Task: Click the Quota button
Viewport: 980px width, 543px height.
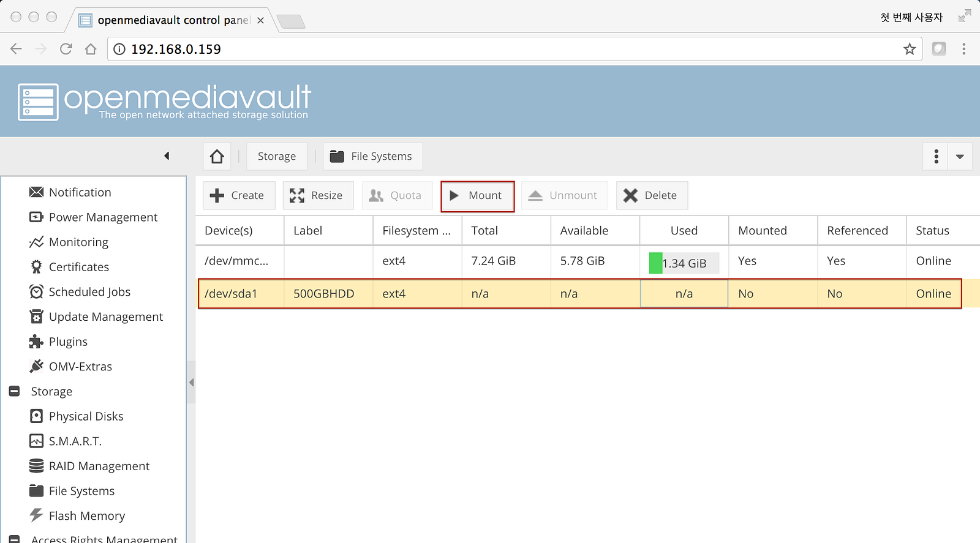Action: pos(397,195)
